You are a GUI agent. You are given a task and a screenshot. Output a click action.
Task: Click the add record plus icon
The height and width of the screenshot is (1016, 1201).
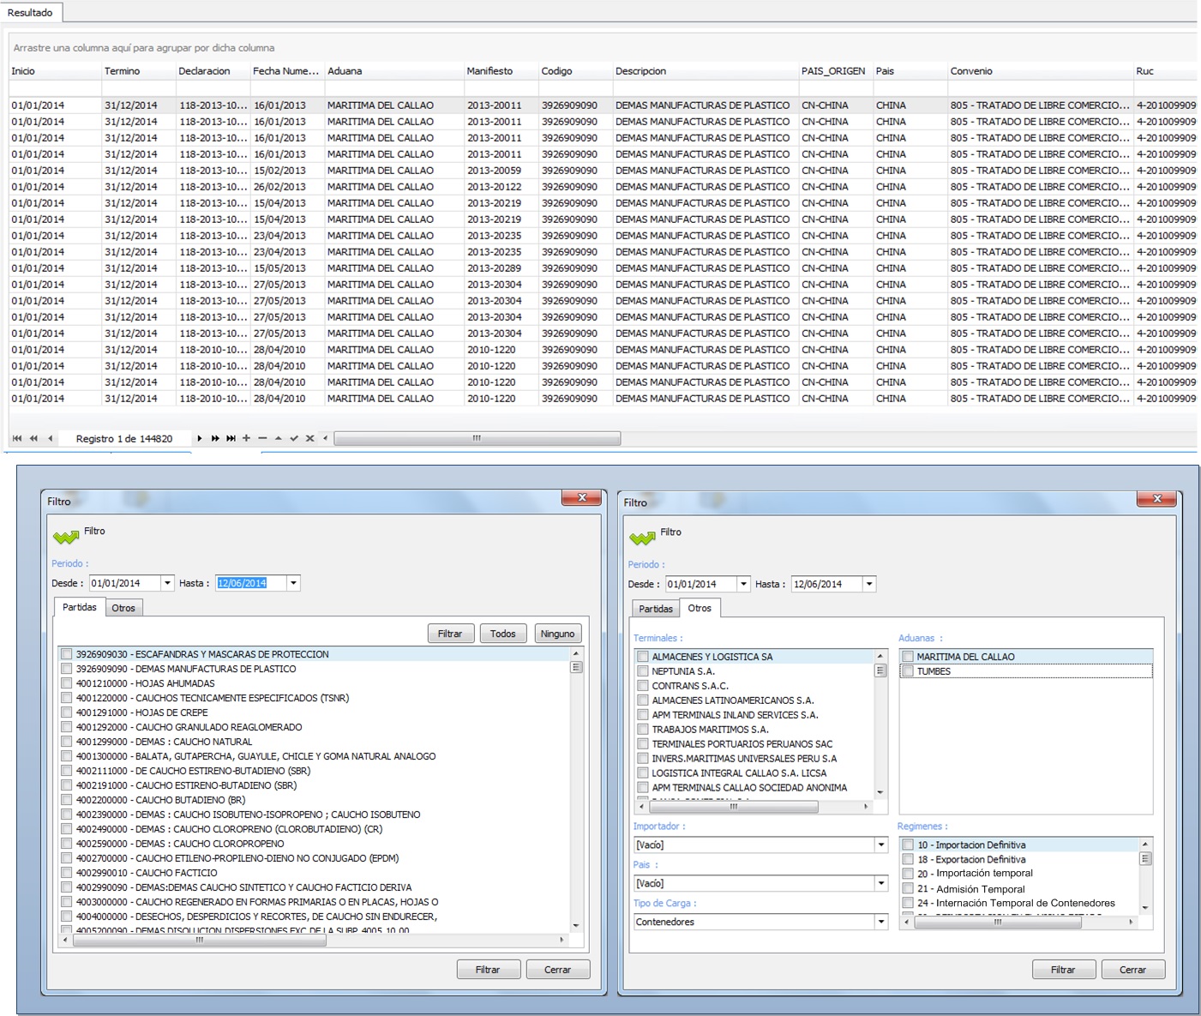point(247,438)
